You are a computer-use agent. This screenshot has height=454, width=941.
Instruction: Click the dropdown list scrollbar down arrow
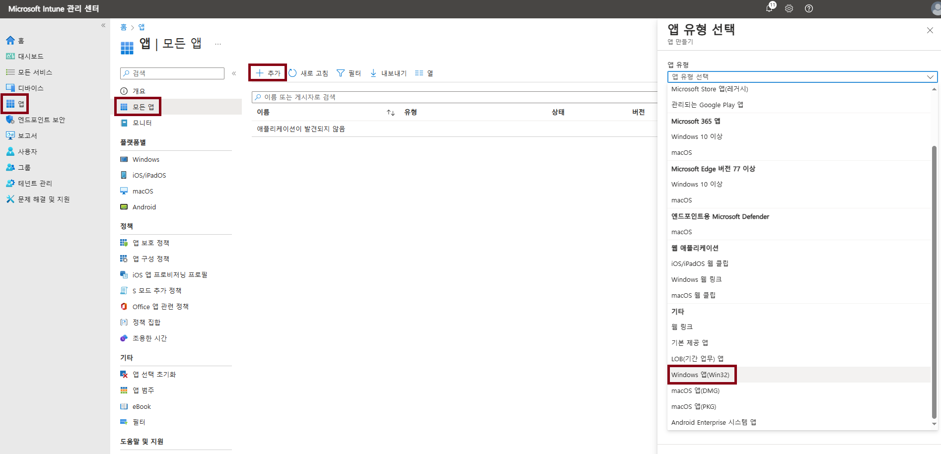[934, 424]
